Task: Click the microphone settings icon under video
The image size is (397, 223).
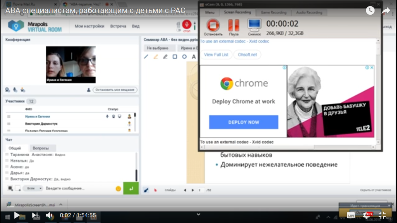Action: [15, 90]
